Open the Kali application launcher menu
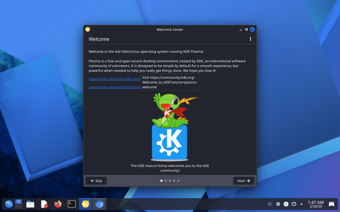This screenshot has width=340, height=212. (x=9, y=204)
